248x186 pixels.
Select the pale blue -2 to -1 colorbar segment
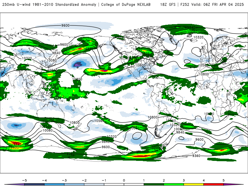[x=94, y=184]
